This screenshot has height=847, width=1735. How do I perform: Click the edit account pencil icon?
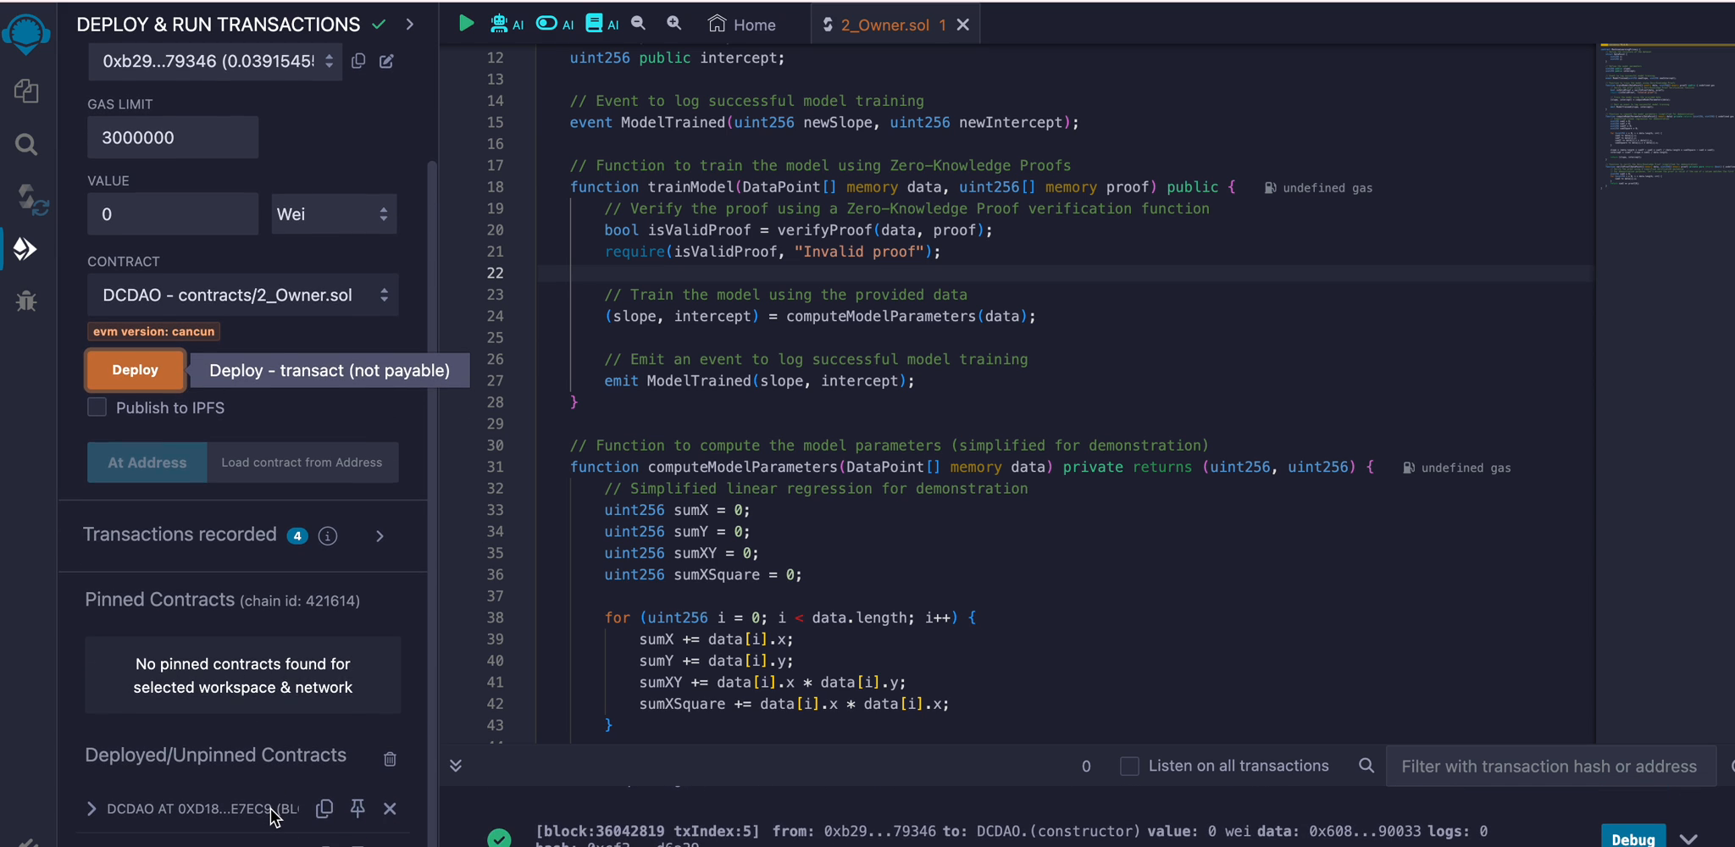click(386, 61)
